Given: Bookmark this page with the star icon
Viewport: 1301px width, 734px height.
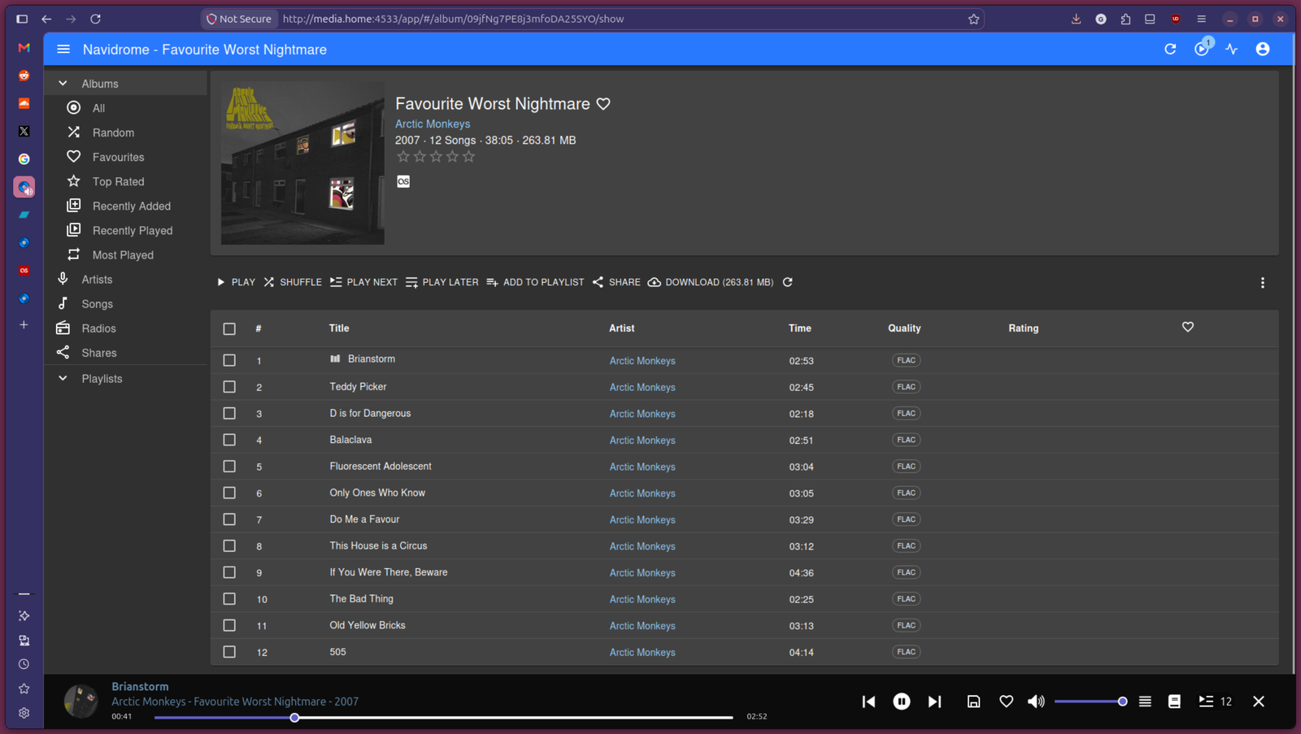Looking at the screenshot, I should pyautogui.click(x=973, y=19).
